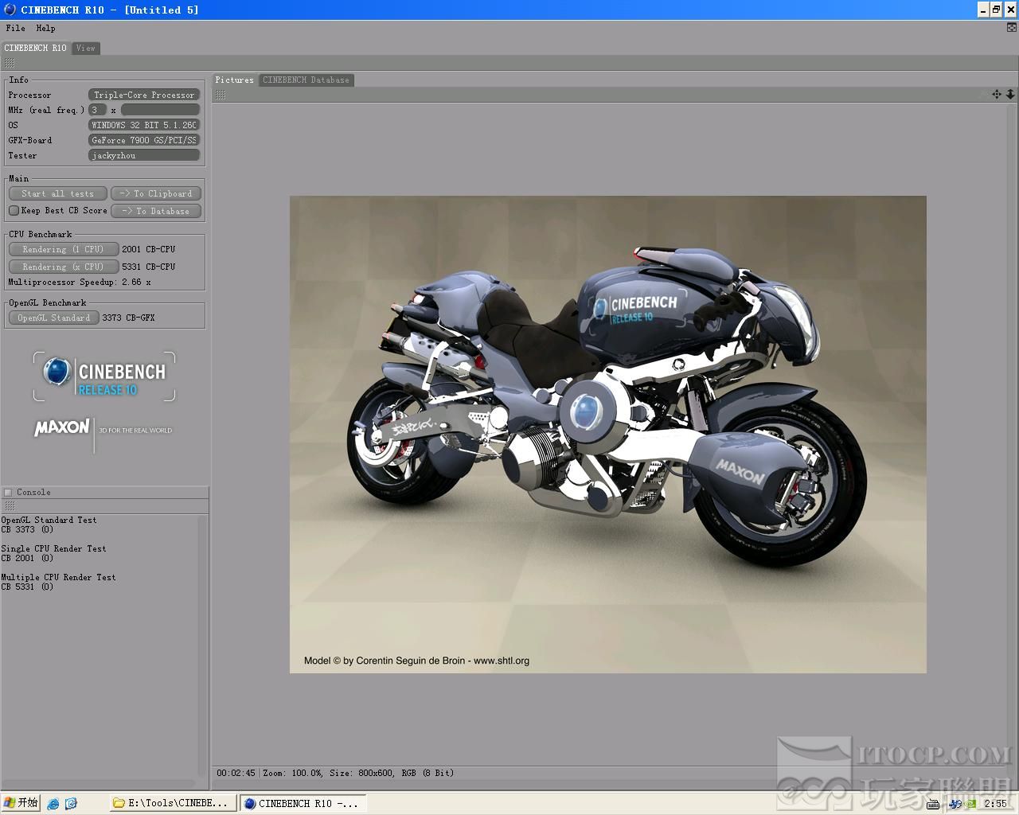Click the grip handle of the main panel
This screenshot has width=1019, height=815.
(x=10, y=62)
